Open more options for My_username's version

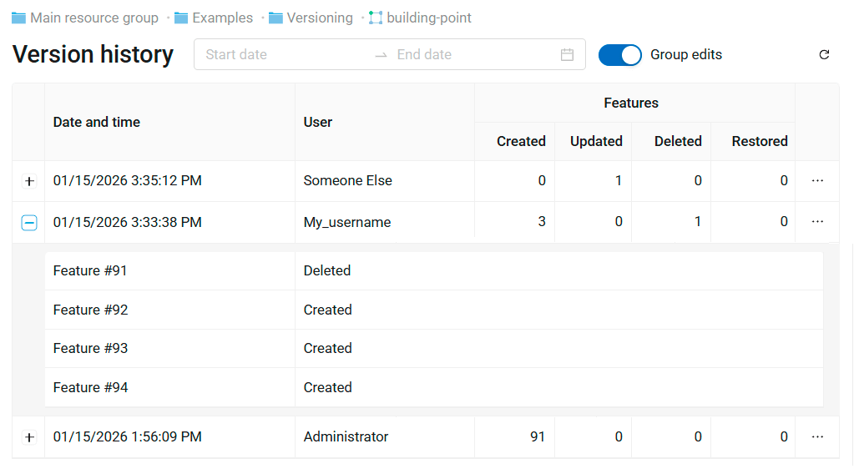click(x=817, y=222)
